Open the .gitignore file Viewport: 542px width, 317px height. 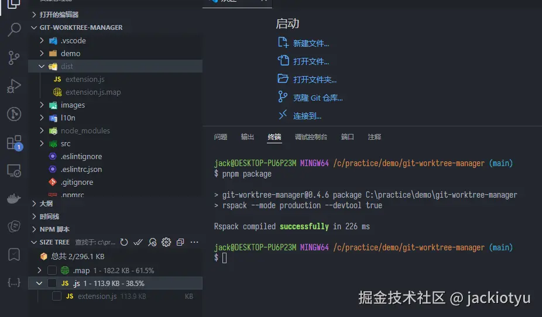coord(77,182)
